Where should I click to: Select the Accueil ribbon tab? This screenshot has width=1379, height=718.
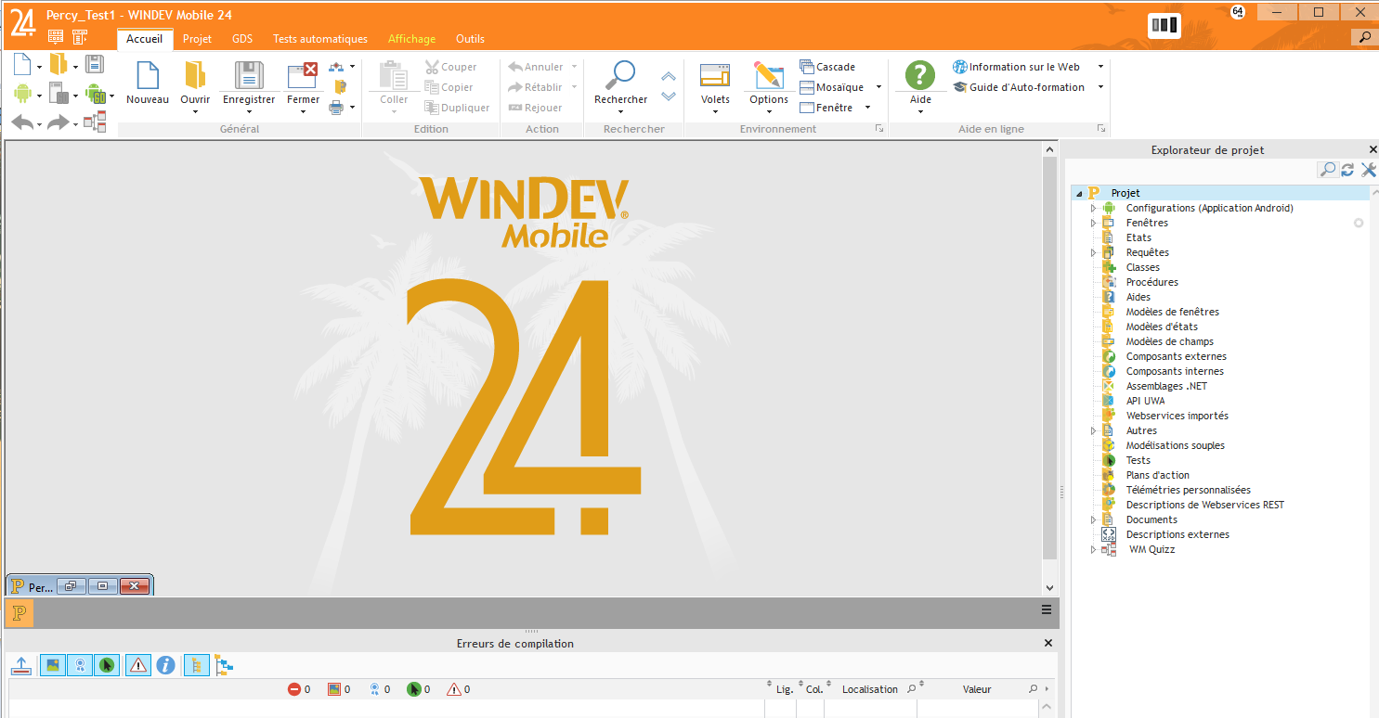pos(145,39)
